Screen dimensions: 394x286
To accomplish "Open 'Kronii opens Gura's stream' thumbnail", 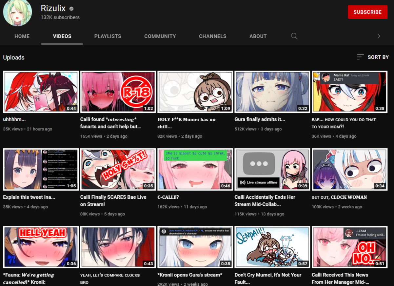I will (195, 247).
